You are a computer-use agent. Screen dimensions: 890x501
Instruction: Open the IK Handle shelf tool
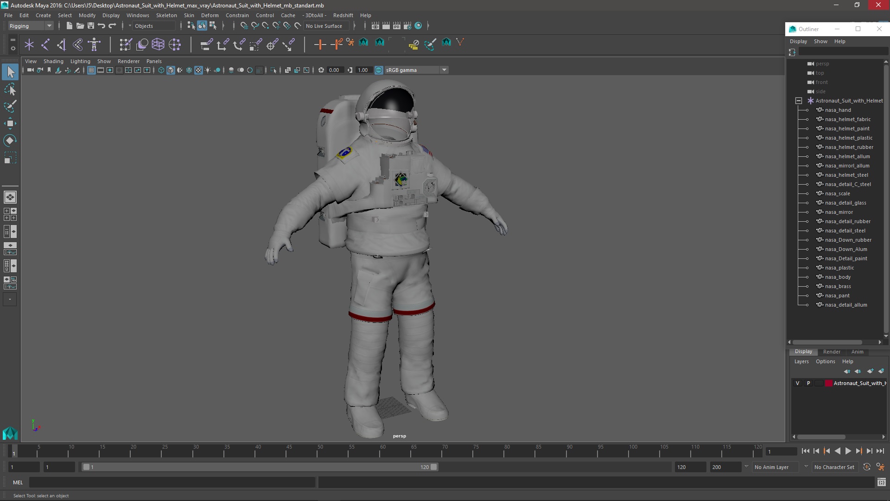(62, 45)
